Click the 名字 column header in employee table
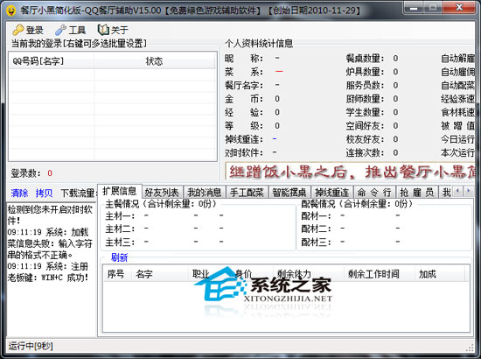Viewport: 481px width, 359px height. 159,274
